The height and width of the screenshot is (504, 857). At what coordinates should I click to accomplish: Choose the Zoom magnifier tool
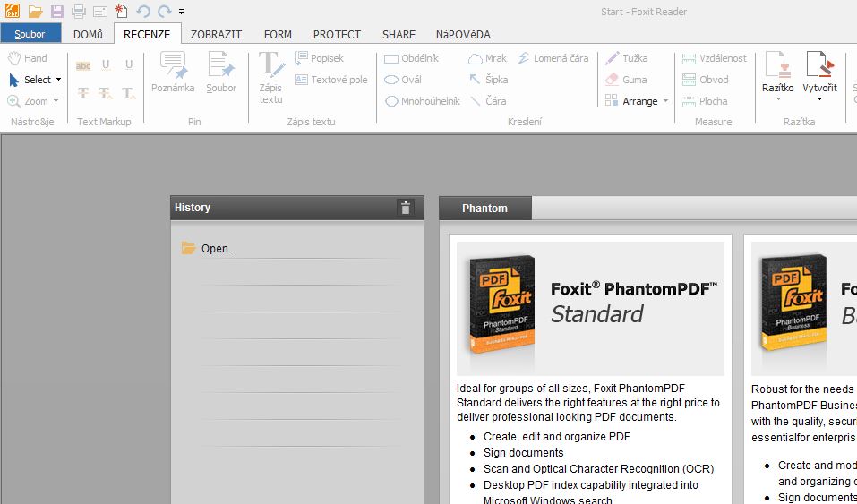pyautogui.click(x=28, y=101)
